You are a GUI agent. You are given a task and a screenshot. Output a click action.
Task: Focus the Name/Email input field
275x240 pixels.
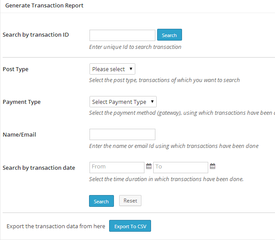122,134
